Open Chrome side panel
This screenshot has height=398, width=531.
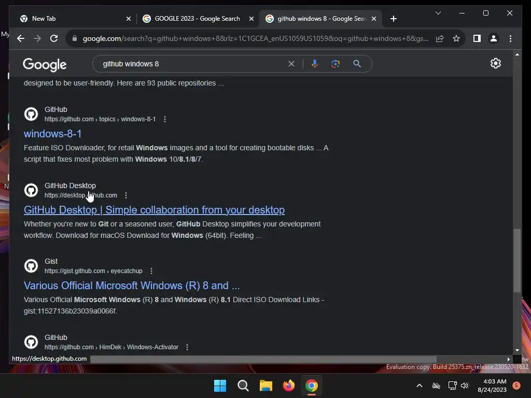coord(477,38)
